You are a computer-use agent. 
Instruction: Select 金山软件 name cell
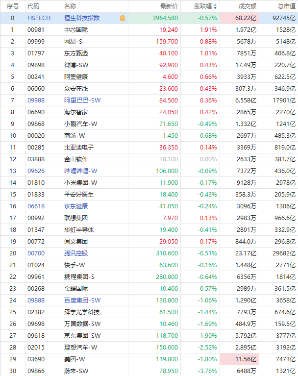(95, 159)
